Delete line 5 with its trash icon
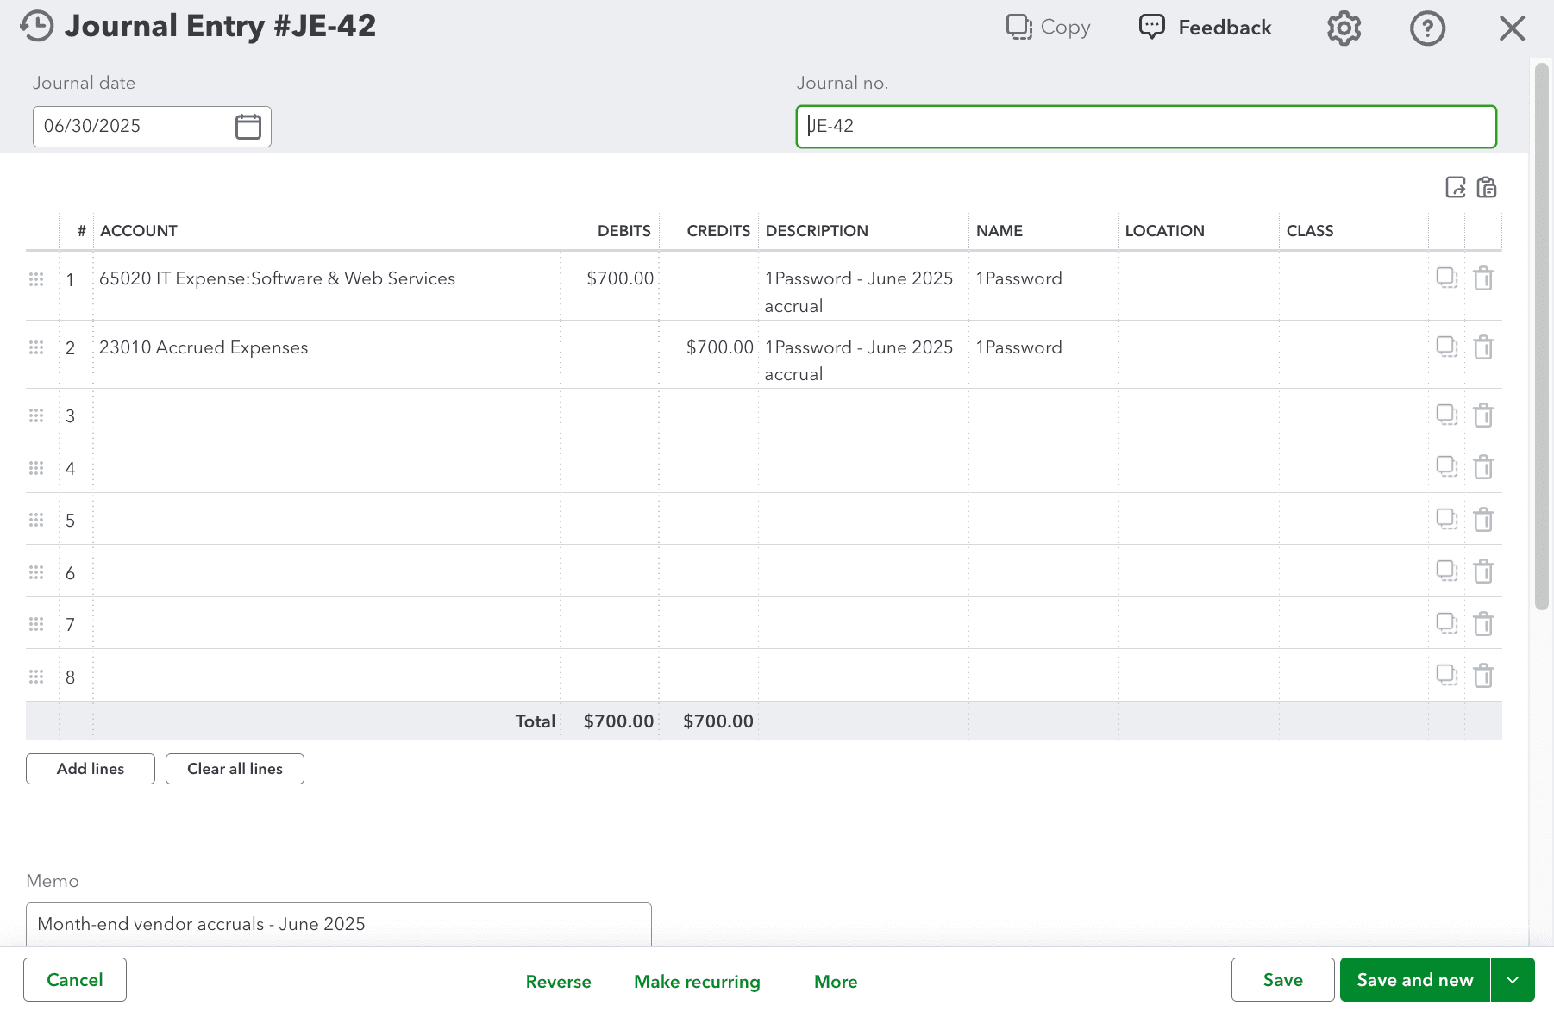The width and height of the screenshot is (1554, 1024). [x=1484, y=520]
